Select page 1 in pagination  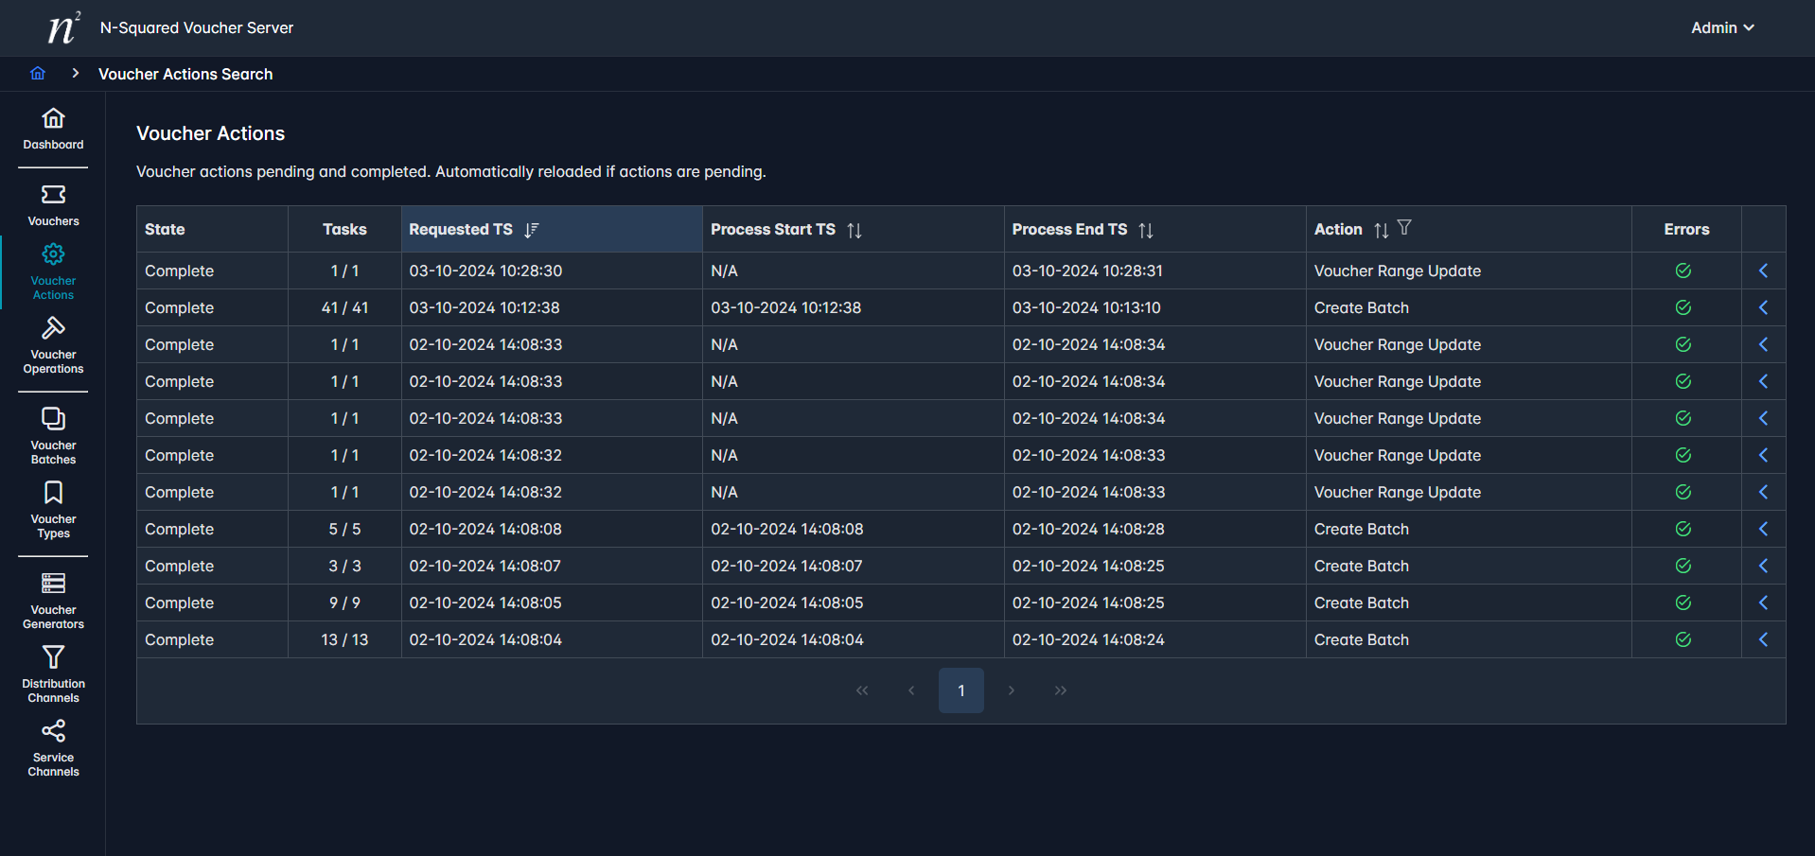960,690
